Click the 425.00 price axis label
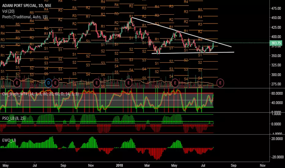This screenshot has width=285, height=168. coord(276,27)
